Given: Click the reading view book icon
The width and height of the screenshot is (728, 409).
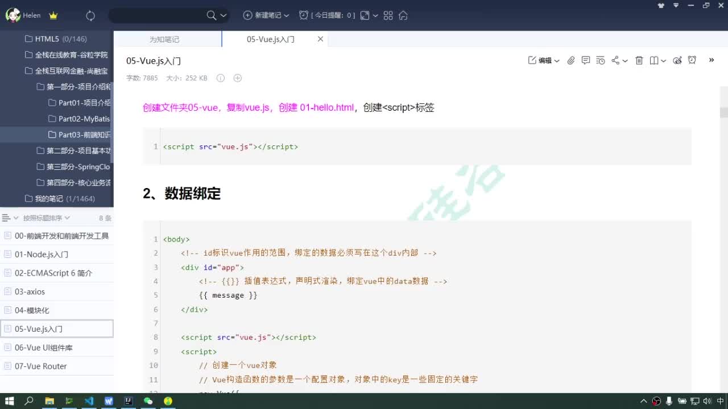Looking at the screenshot, I should pos(654,60).
